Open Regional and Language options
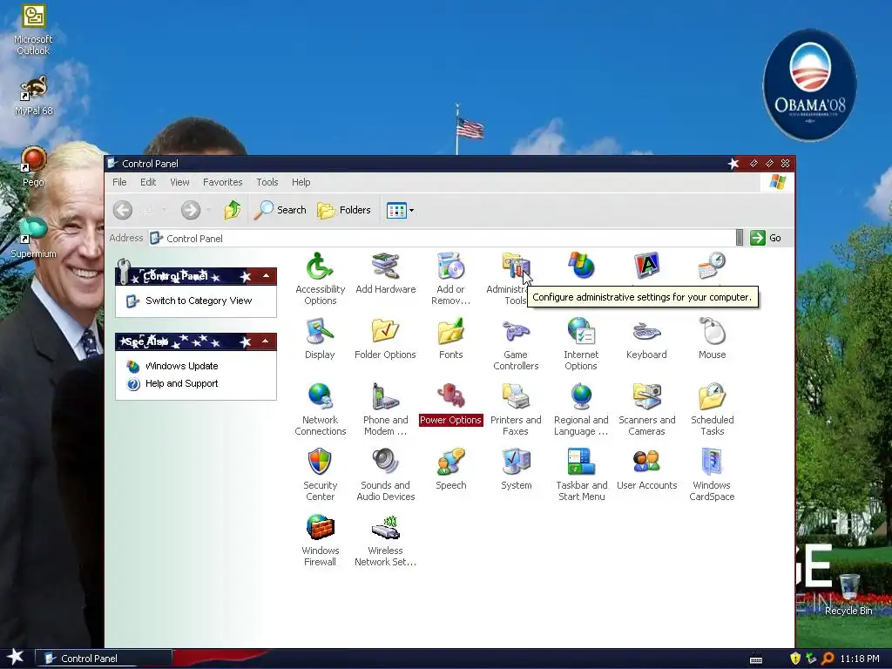892x669 pixels. pyautogui.click(x=581, y=409)
